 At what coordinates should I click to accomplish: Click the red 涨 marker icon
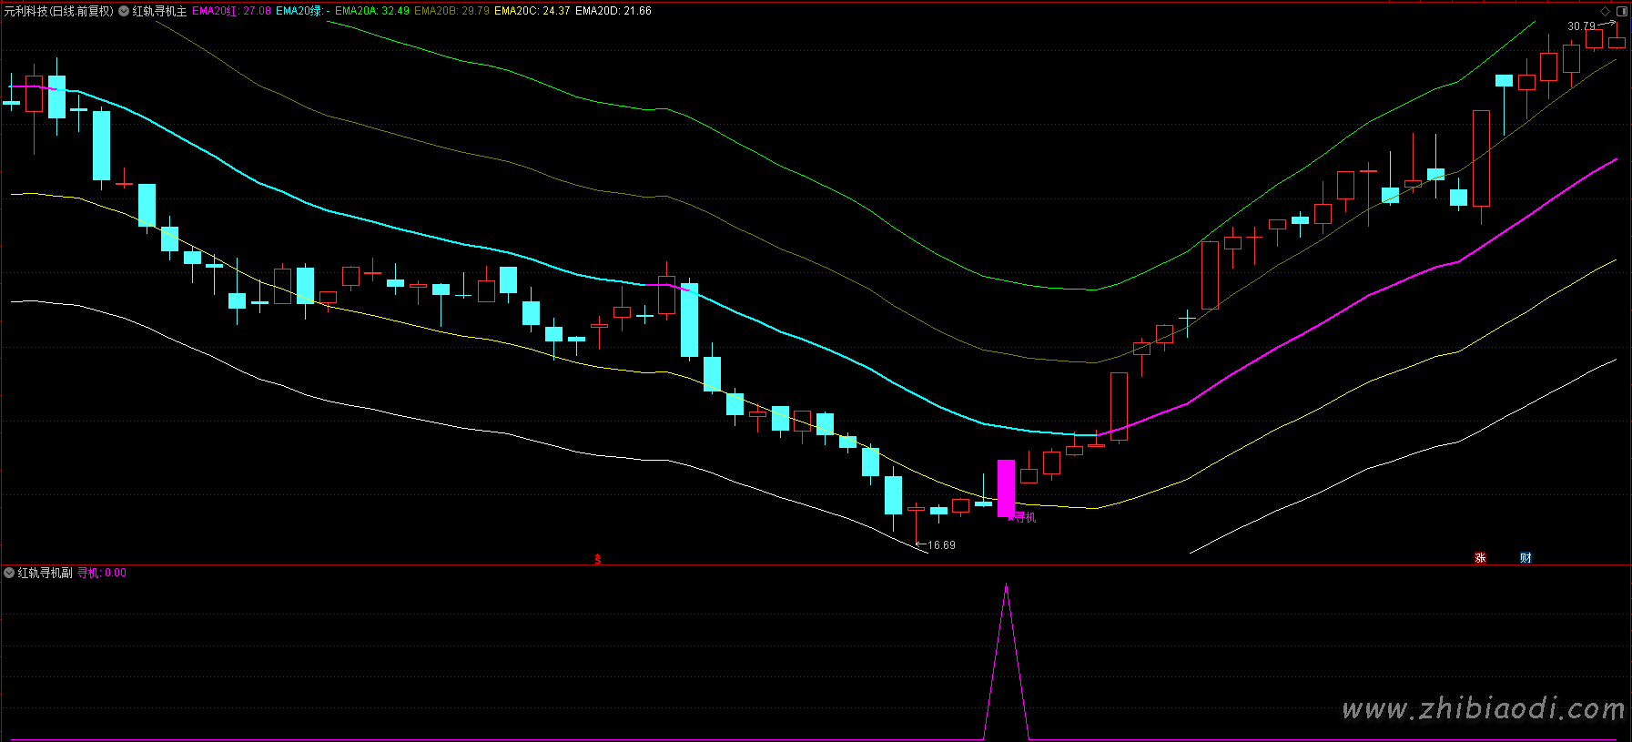tap(1480, 557)
